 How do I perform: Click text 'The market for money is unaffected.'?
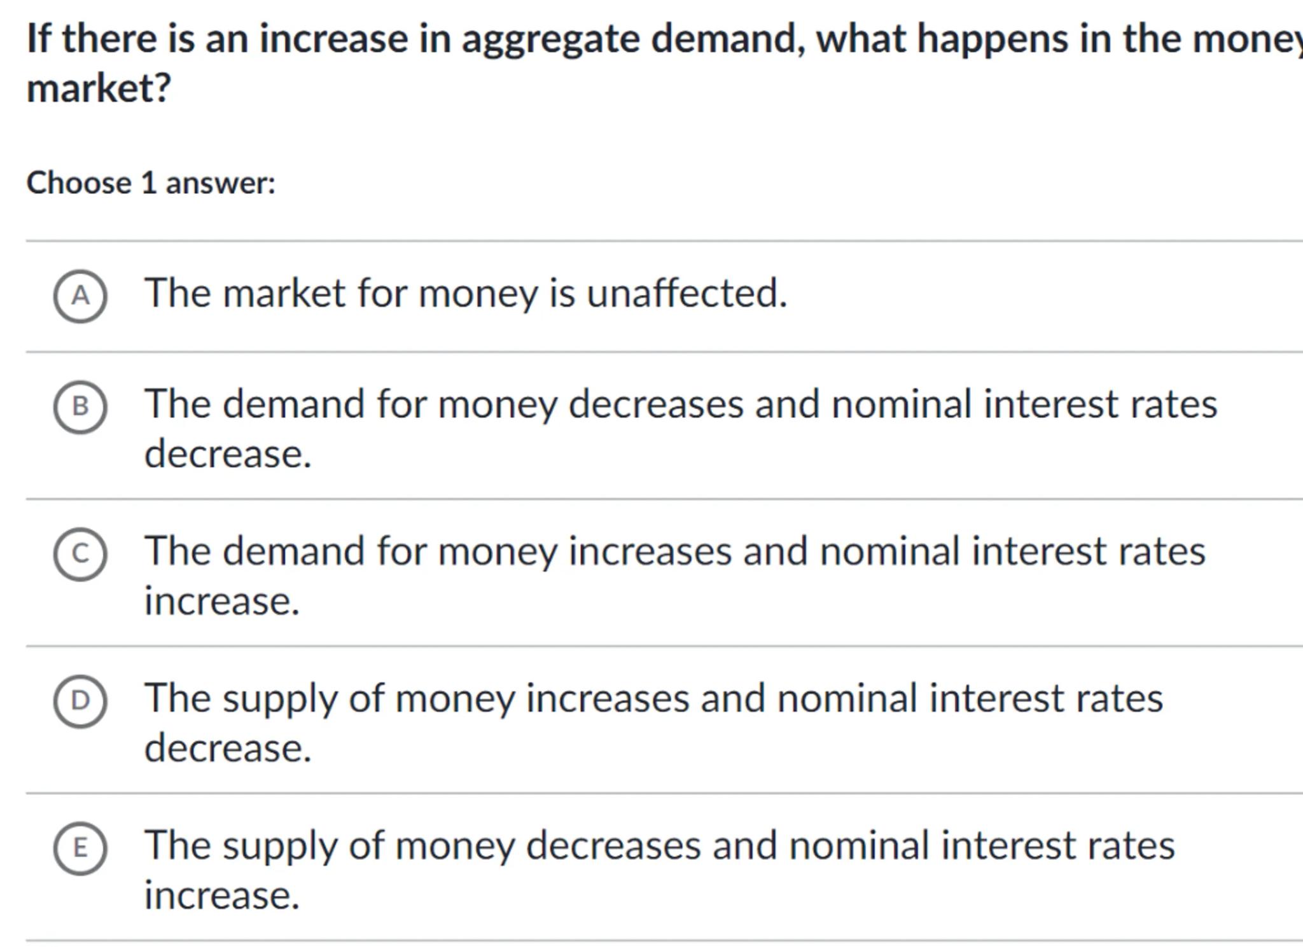(466, 294)
